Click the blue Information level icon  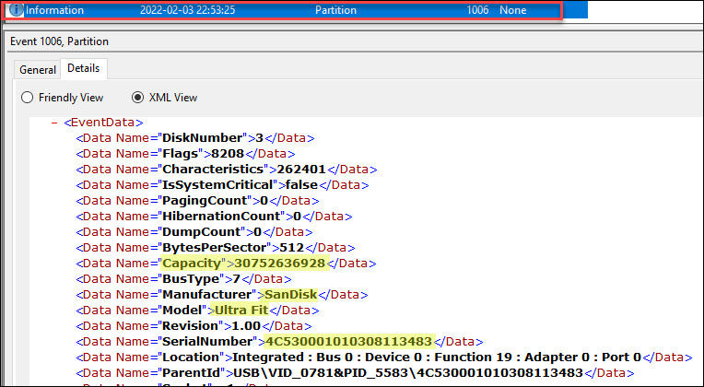pos(17,10)
